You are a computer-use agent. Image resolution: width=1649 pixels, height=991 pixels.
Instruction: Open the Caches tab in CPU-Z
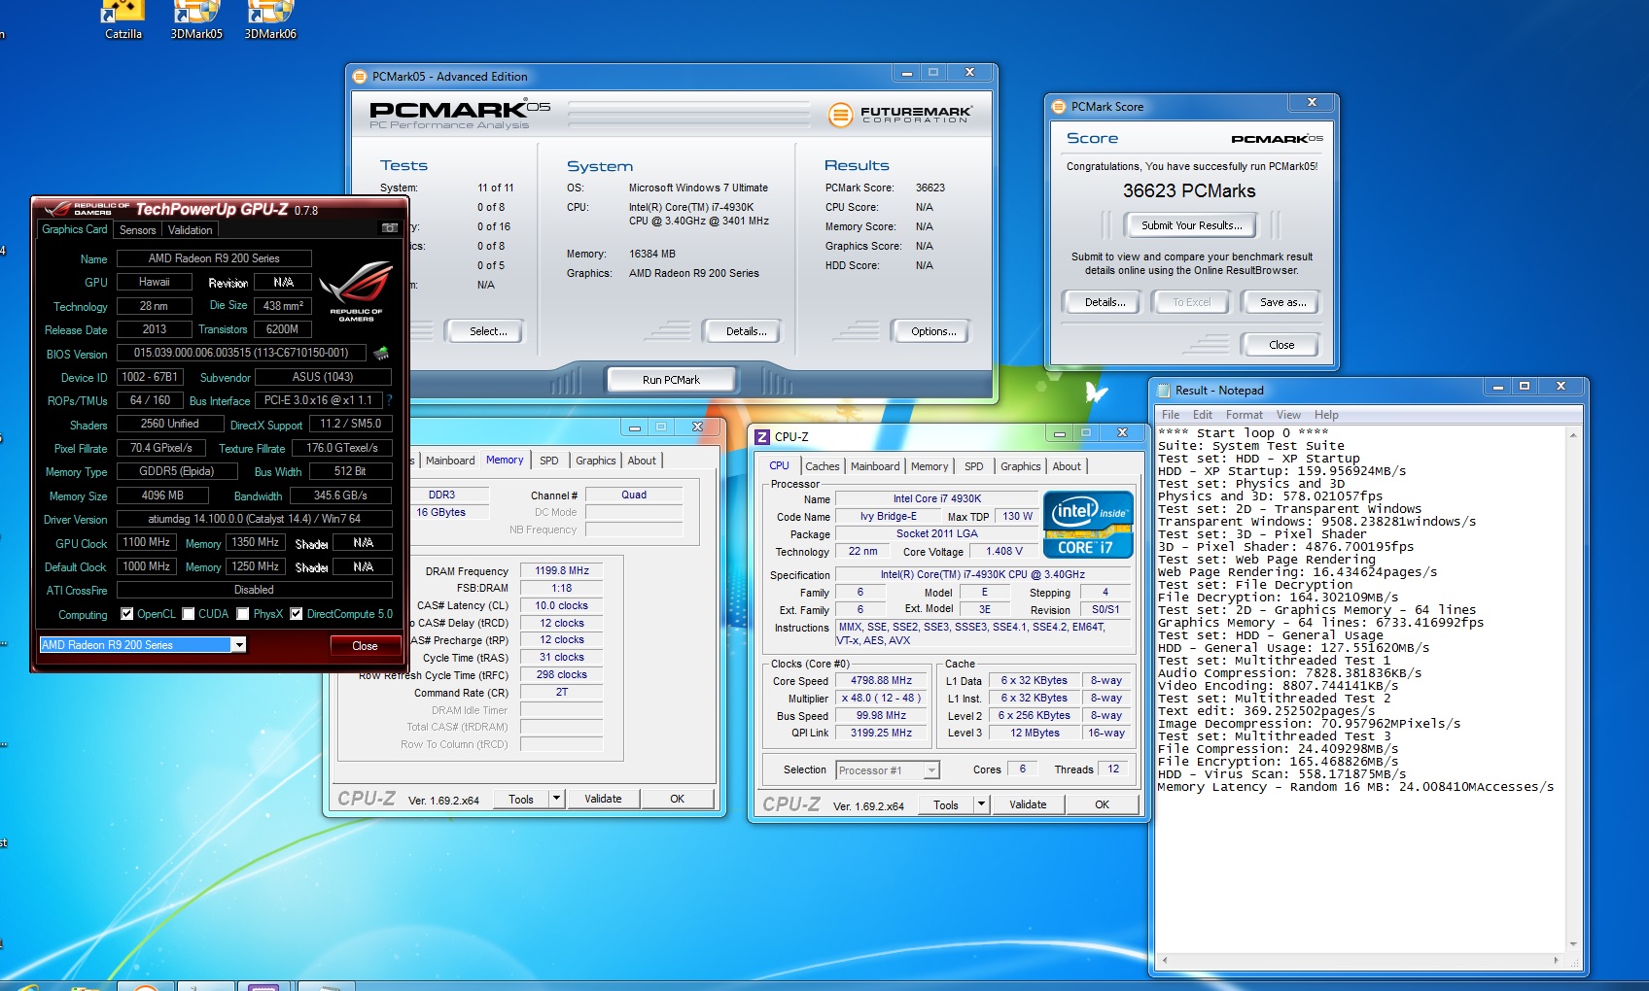pos(822,466)
